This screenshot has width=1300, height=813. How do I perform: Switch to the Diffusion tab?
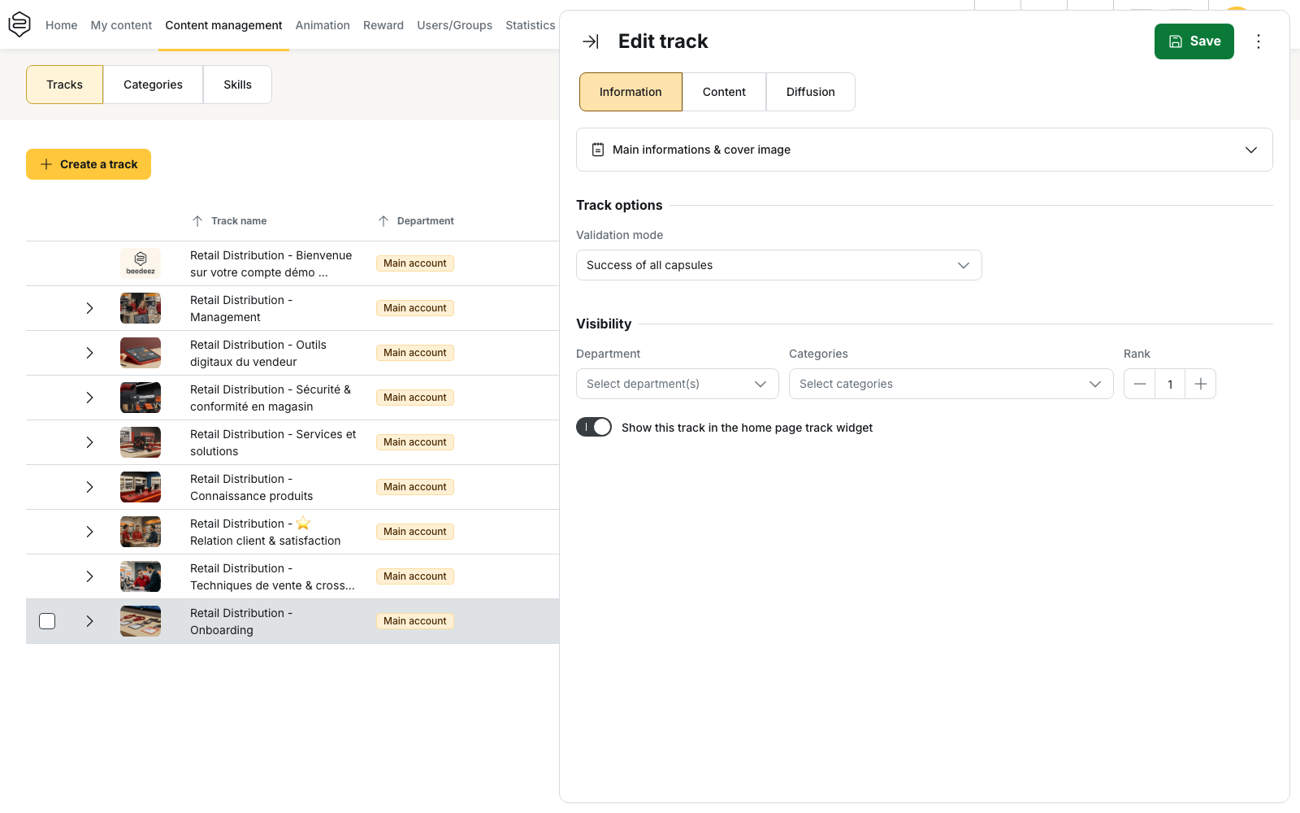[810, 92]
